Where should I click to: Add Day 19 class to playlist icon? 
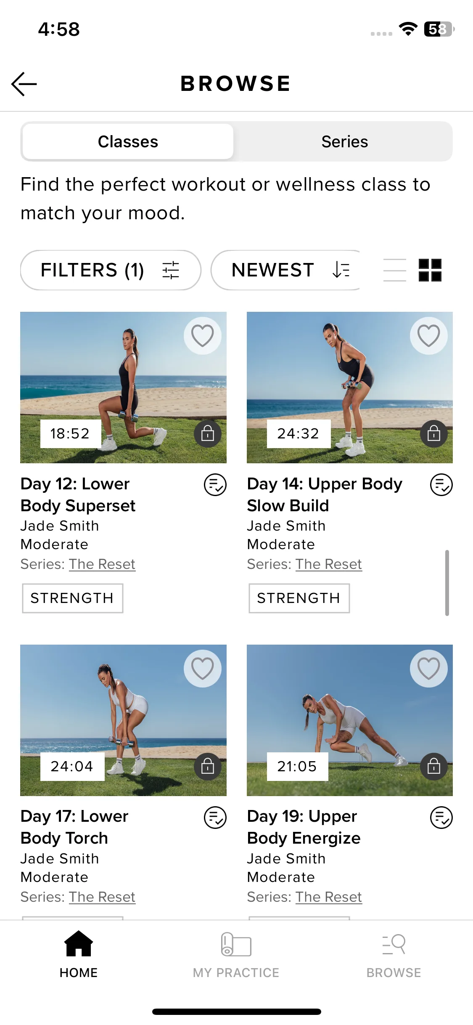coord(441,818)
